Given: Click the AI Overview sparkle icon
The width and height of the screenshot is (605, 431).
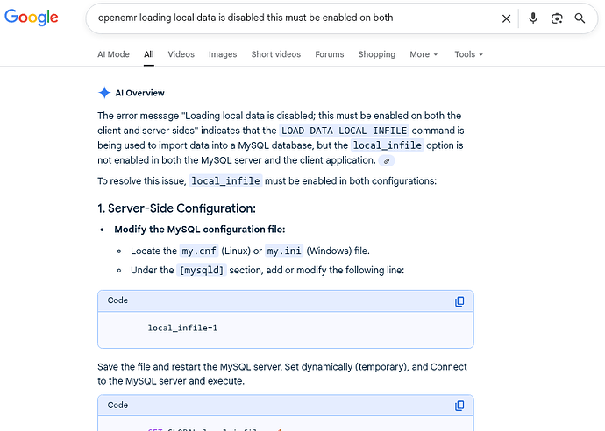Looking at the screenshot, I should (x=104, y=93).
